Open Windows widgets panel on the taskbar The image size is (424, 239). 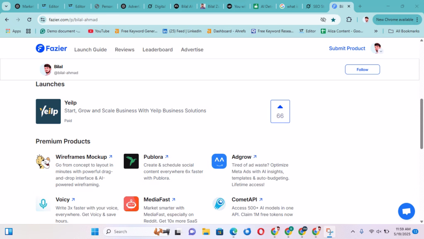tap(9, 232)
